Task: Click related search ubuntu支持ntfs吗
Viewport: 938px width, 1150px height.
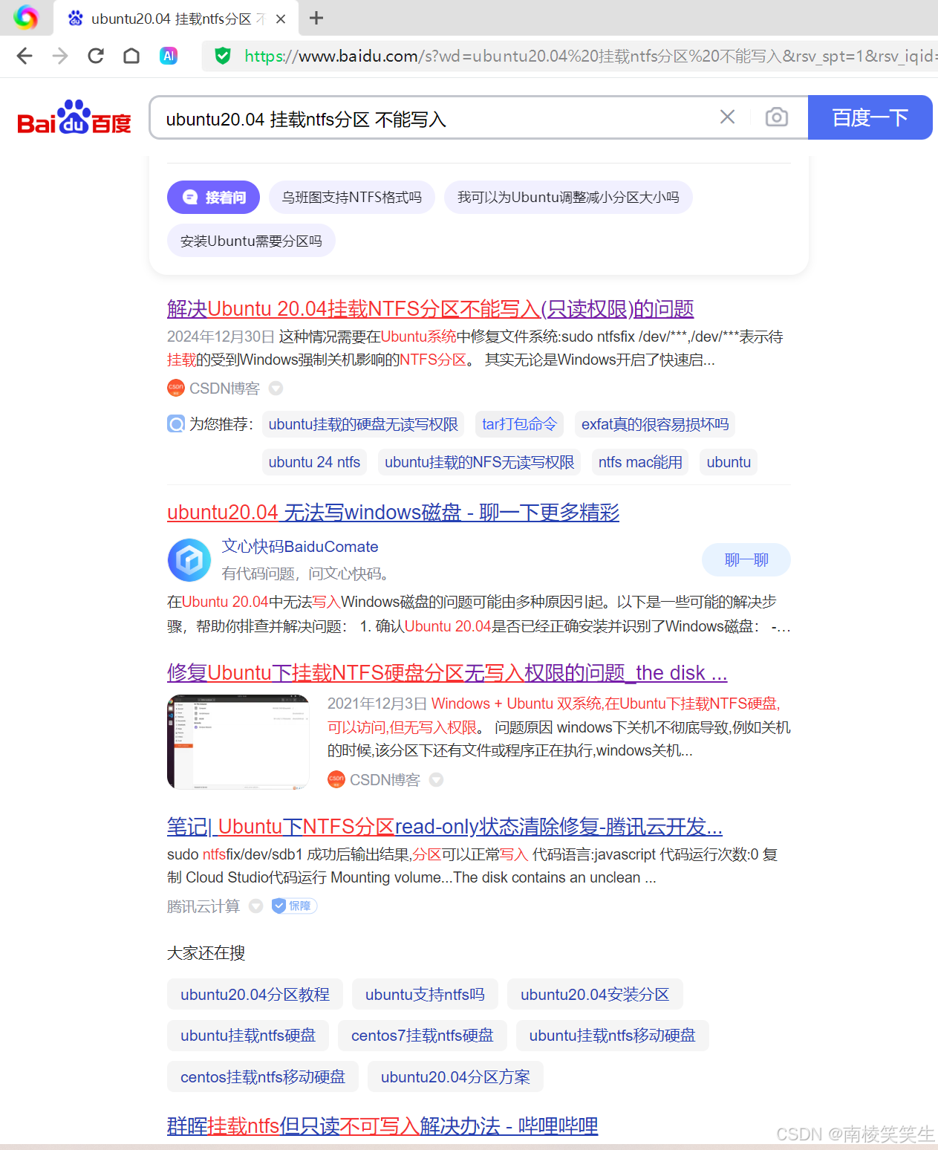Action: 425,994
